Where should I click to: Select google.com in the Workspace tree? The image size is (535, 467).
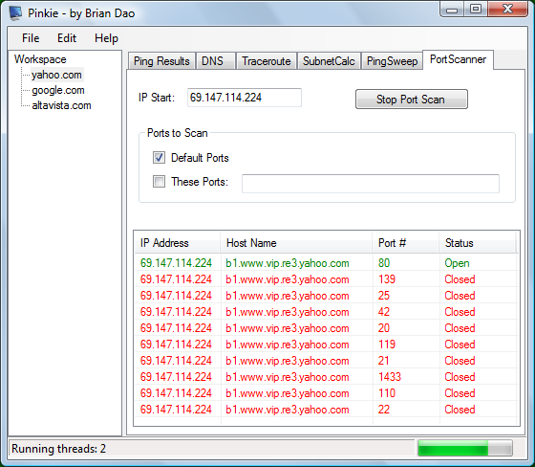click(x=58, y=90)
